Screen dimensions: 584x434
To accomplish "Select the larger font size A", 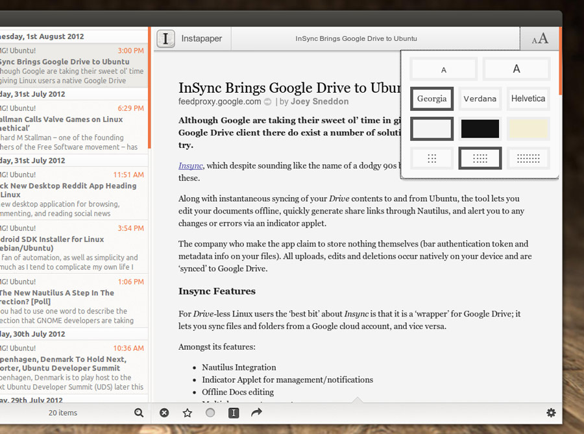I will click(x=517, y=69).
